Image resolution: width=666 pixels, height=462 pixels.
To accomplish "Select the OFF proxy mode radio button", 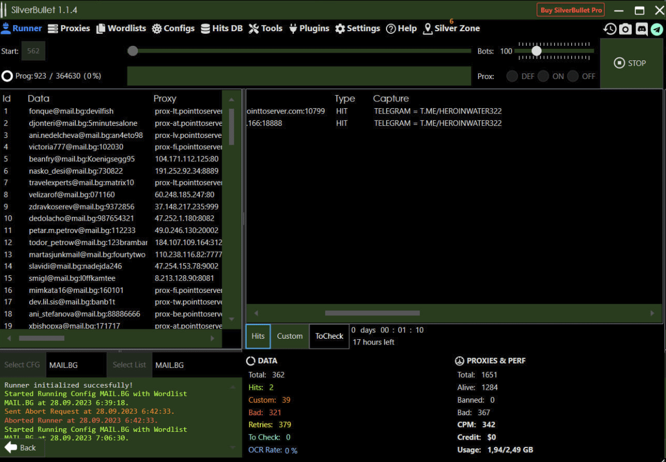I will pyautogui.click(x=573, y=76).
